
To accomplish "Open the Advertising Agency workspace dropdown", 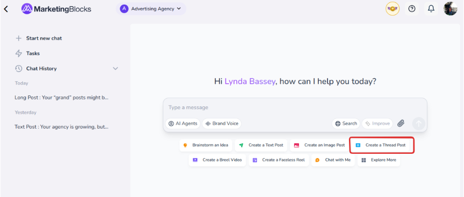I will (x=151, y=9).
